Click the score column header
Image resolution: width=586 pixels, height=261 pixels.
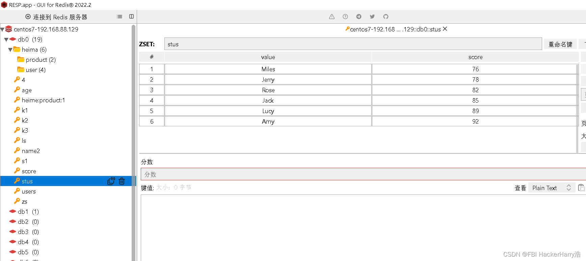pos(475,57)
